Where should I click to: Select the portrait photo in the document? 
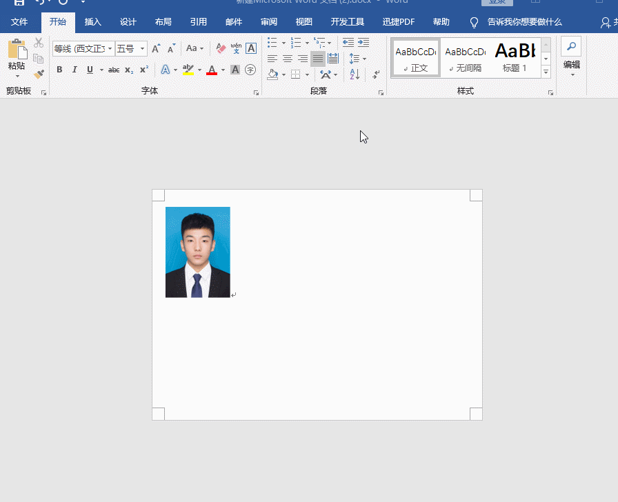(x=197, y=252)
